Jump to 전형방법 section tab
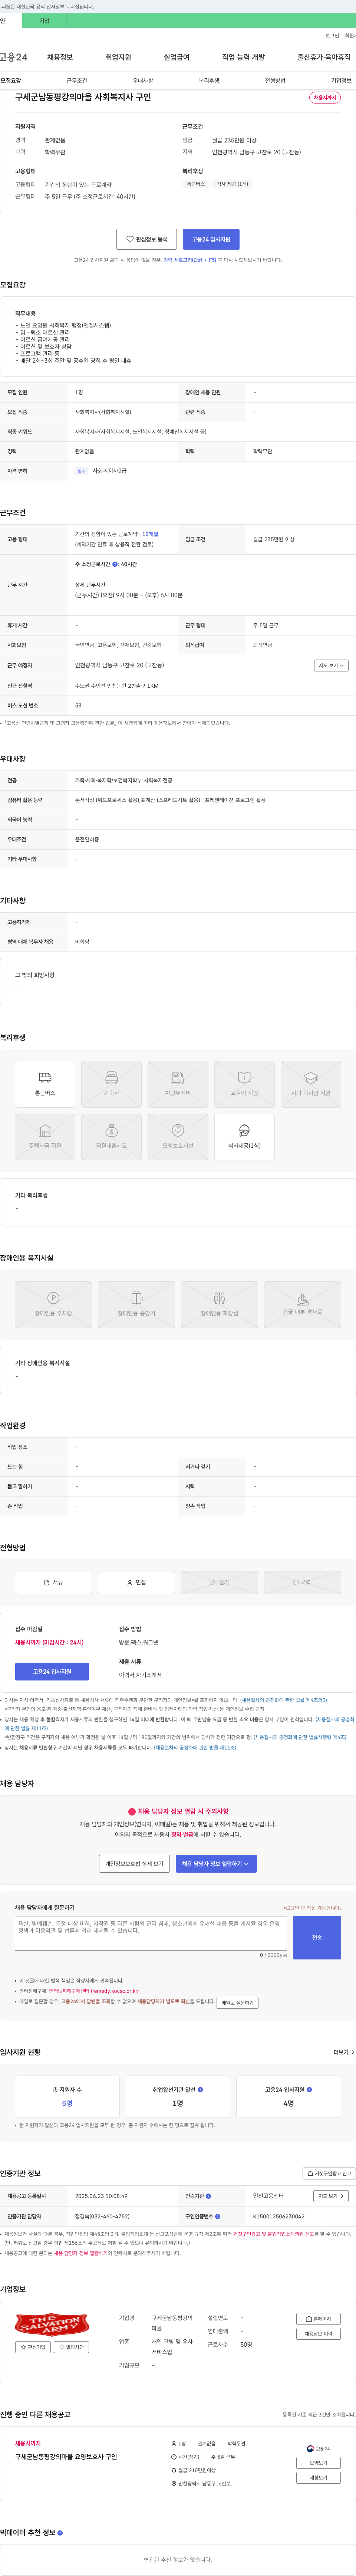Screen dimensions: 356x2576 click(x=275, y=80)
